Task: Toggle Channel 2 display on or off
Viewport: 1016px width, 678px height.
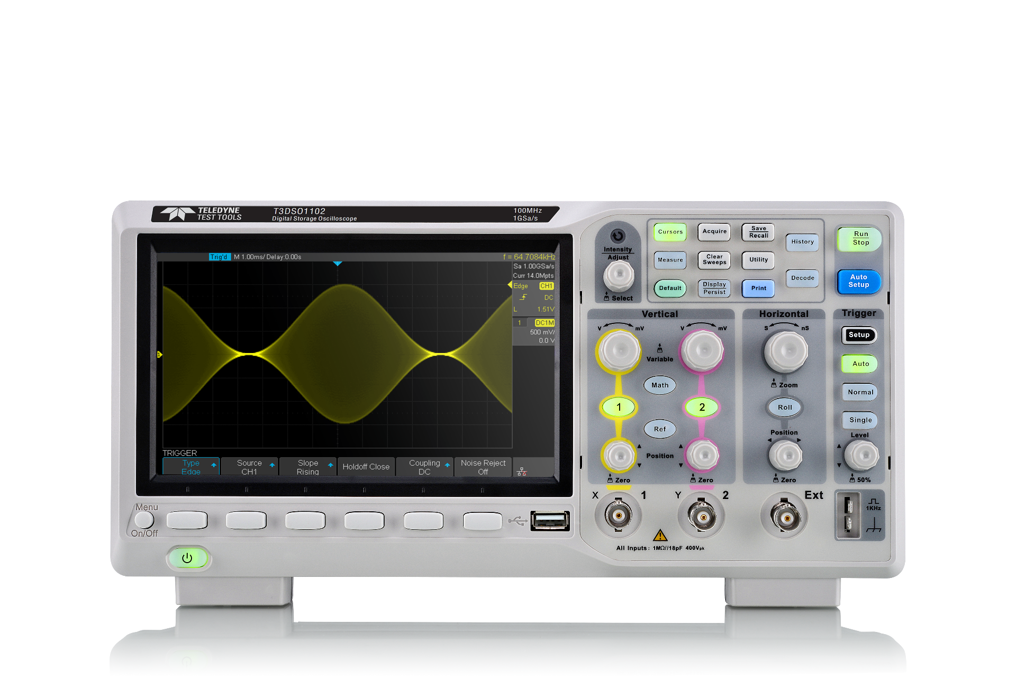Action: pos(702,406)
